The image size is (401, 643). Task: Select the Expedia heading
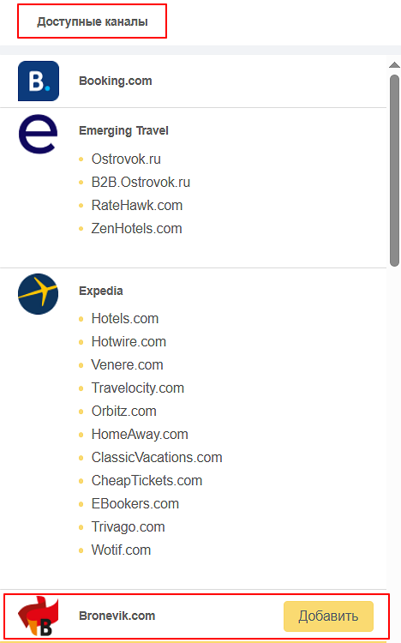[x=101, y=291]
